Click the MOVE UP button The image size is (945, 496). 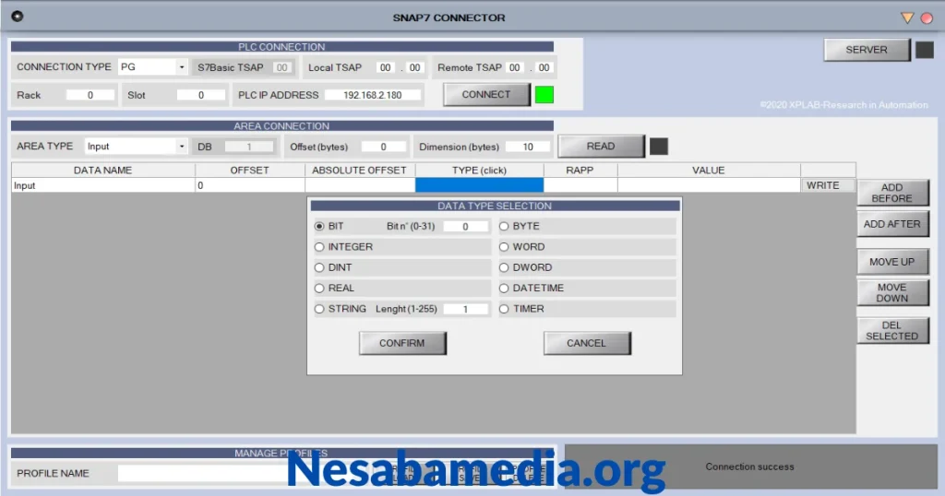[892, 262]
